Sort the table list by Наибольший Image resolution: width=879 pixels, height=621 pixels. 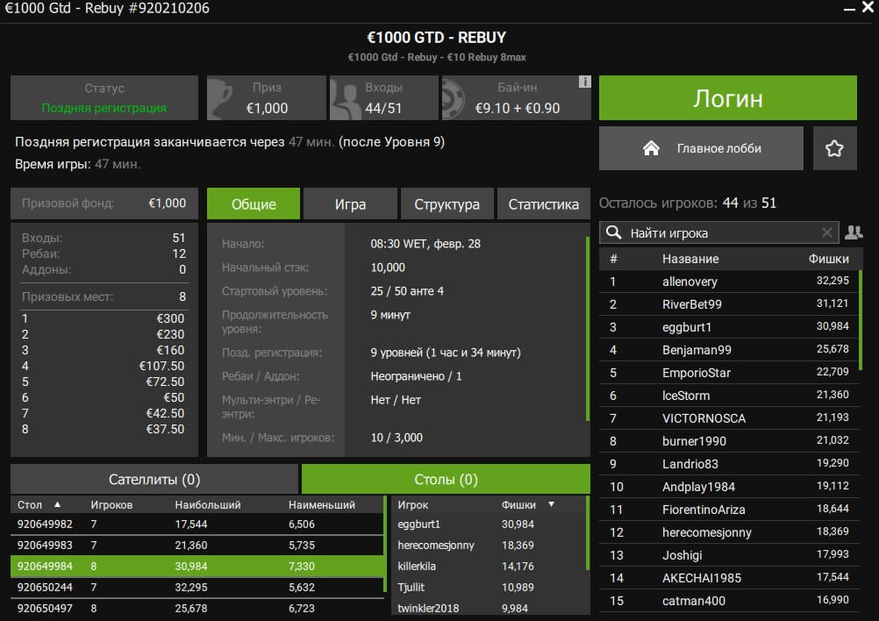coord(208,505)
